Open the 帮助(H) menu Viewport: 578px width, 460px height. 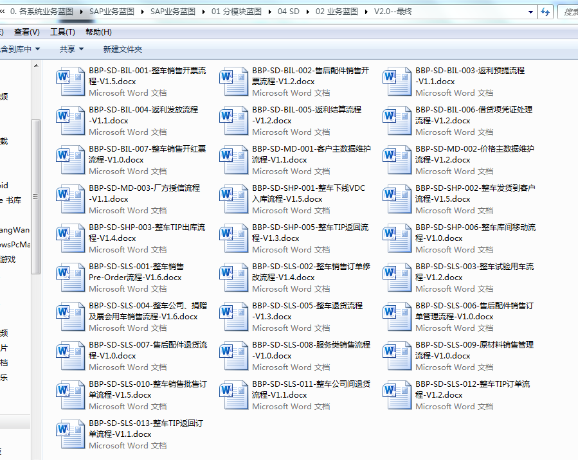(x=98, y=32)
